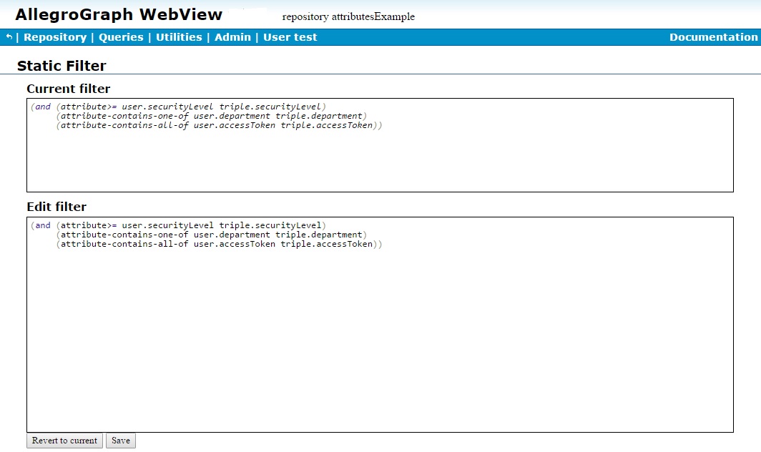Click user.securityLevel text in Edit filter
The width and height of the screenshot is (761, 452).
point(167,225)
